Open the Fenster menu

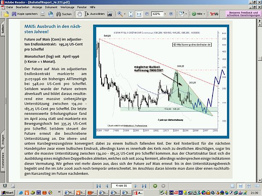coord(82,7)
